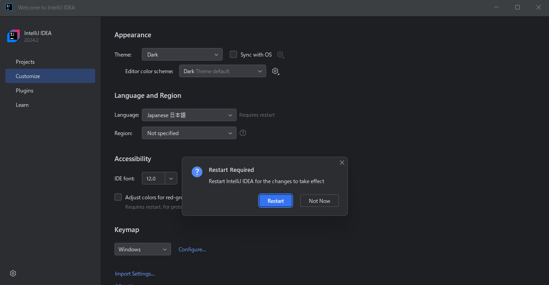Click the Restart button in dialog

tap(276, 201)
